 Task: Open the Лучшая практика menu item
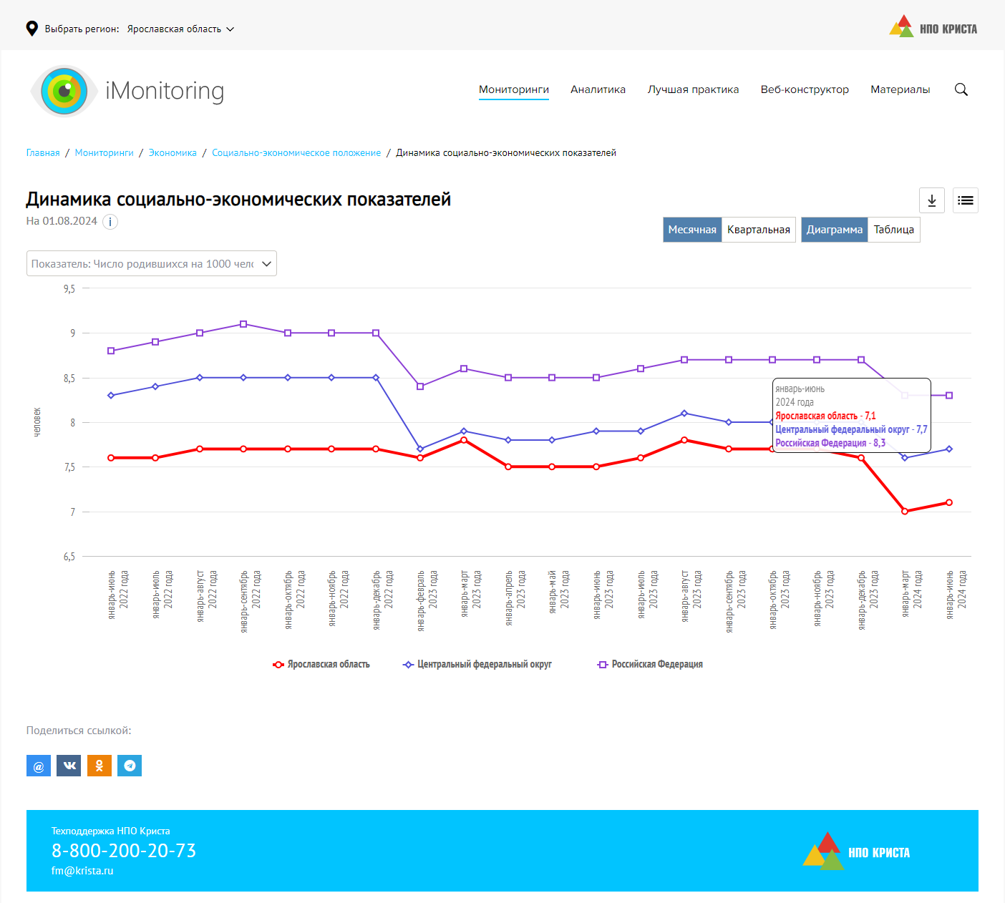point(693,89)
